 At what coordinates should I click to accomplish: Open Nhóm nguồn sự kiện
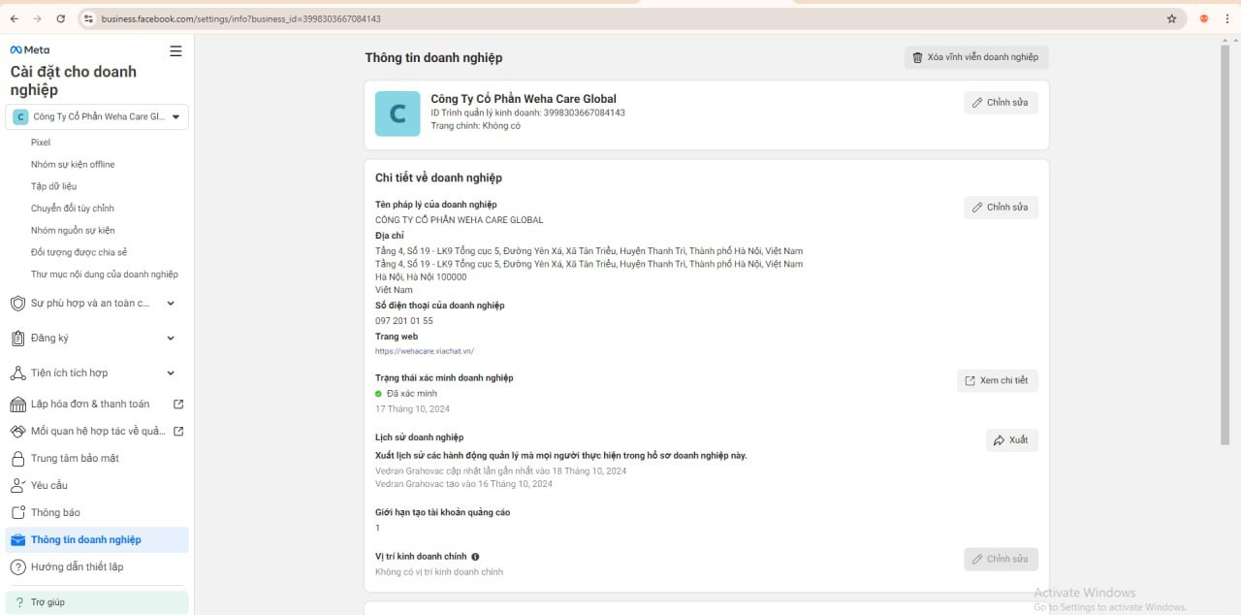(x=73, y=231)
